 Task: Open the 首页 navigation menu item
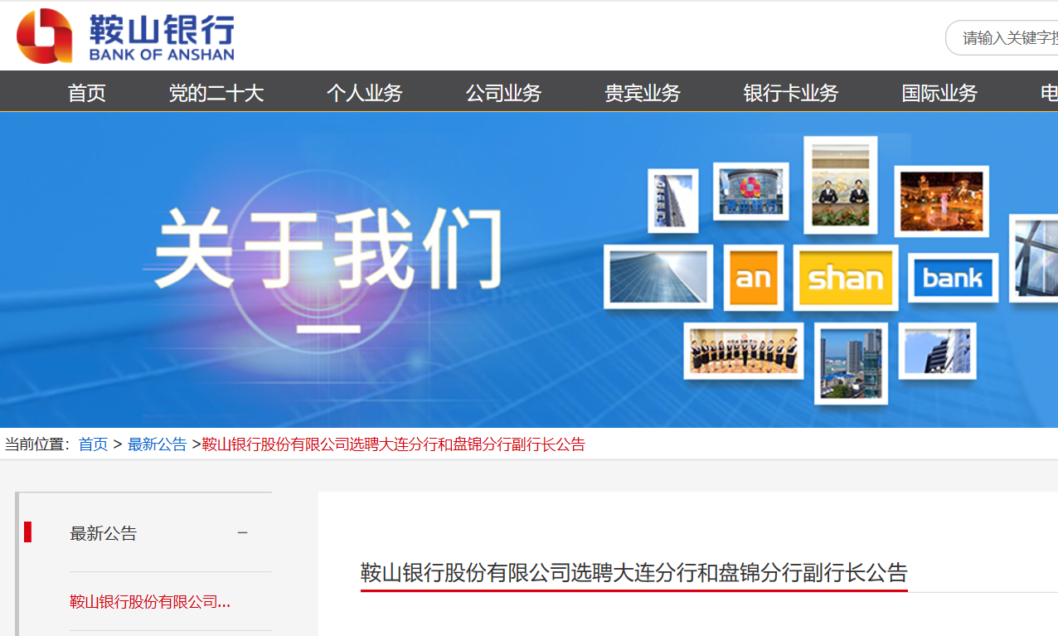pyautogui.click(x=87, y=93)
